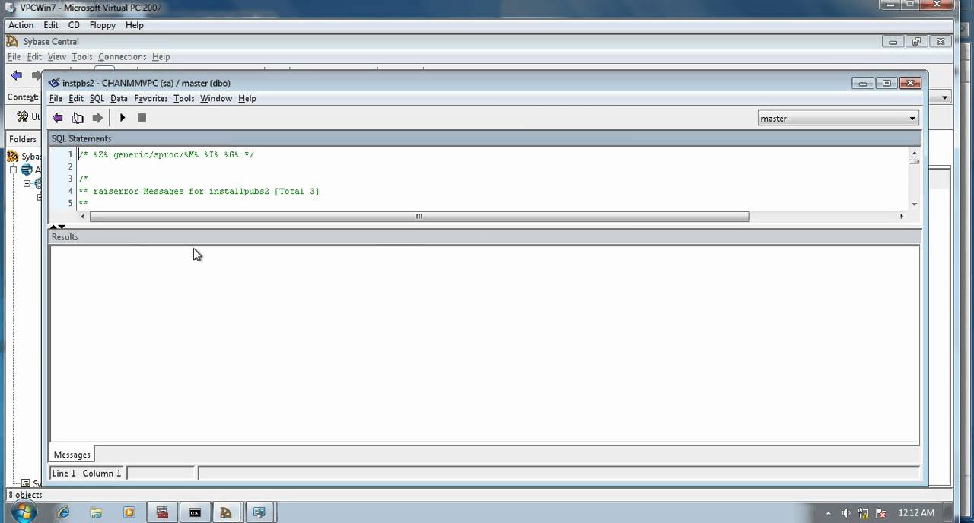Open the Window menu
This screenshot has height=523, width=974.
(216, 99)
